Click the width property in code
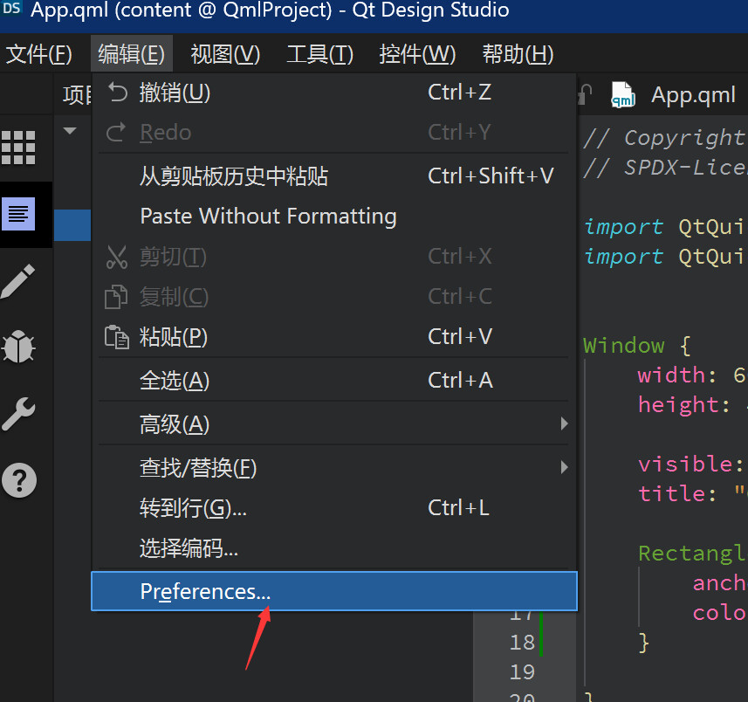The height and width of the screenshot is (702, 748). pos(671,375)
